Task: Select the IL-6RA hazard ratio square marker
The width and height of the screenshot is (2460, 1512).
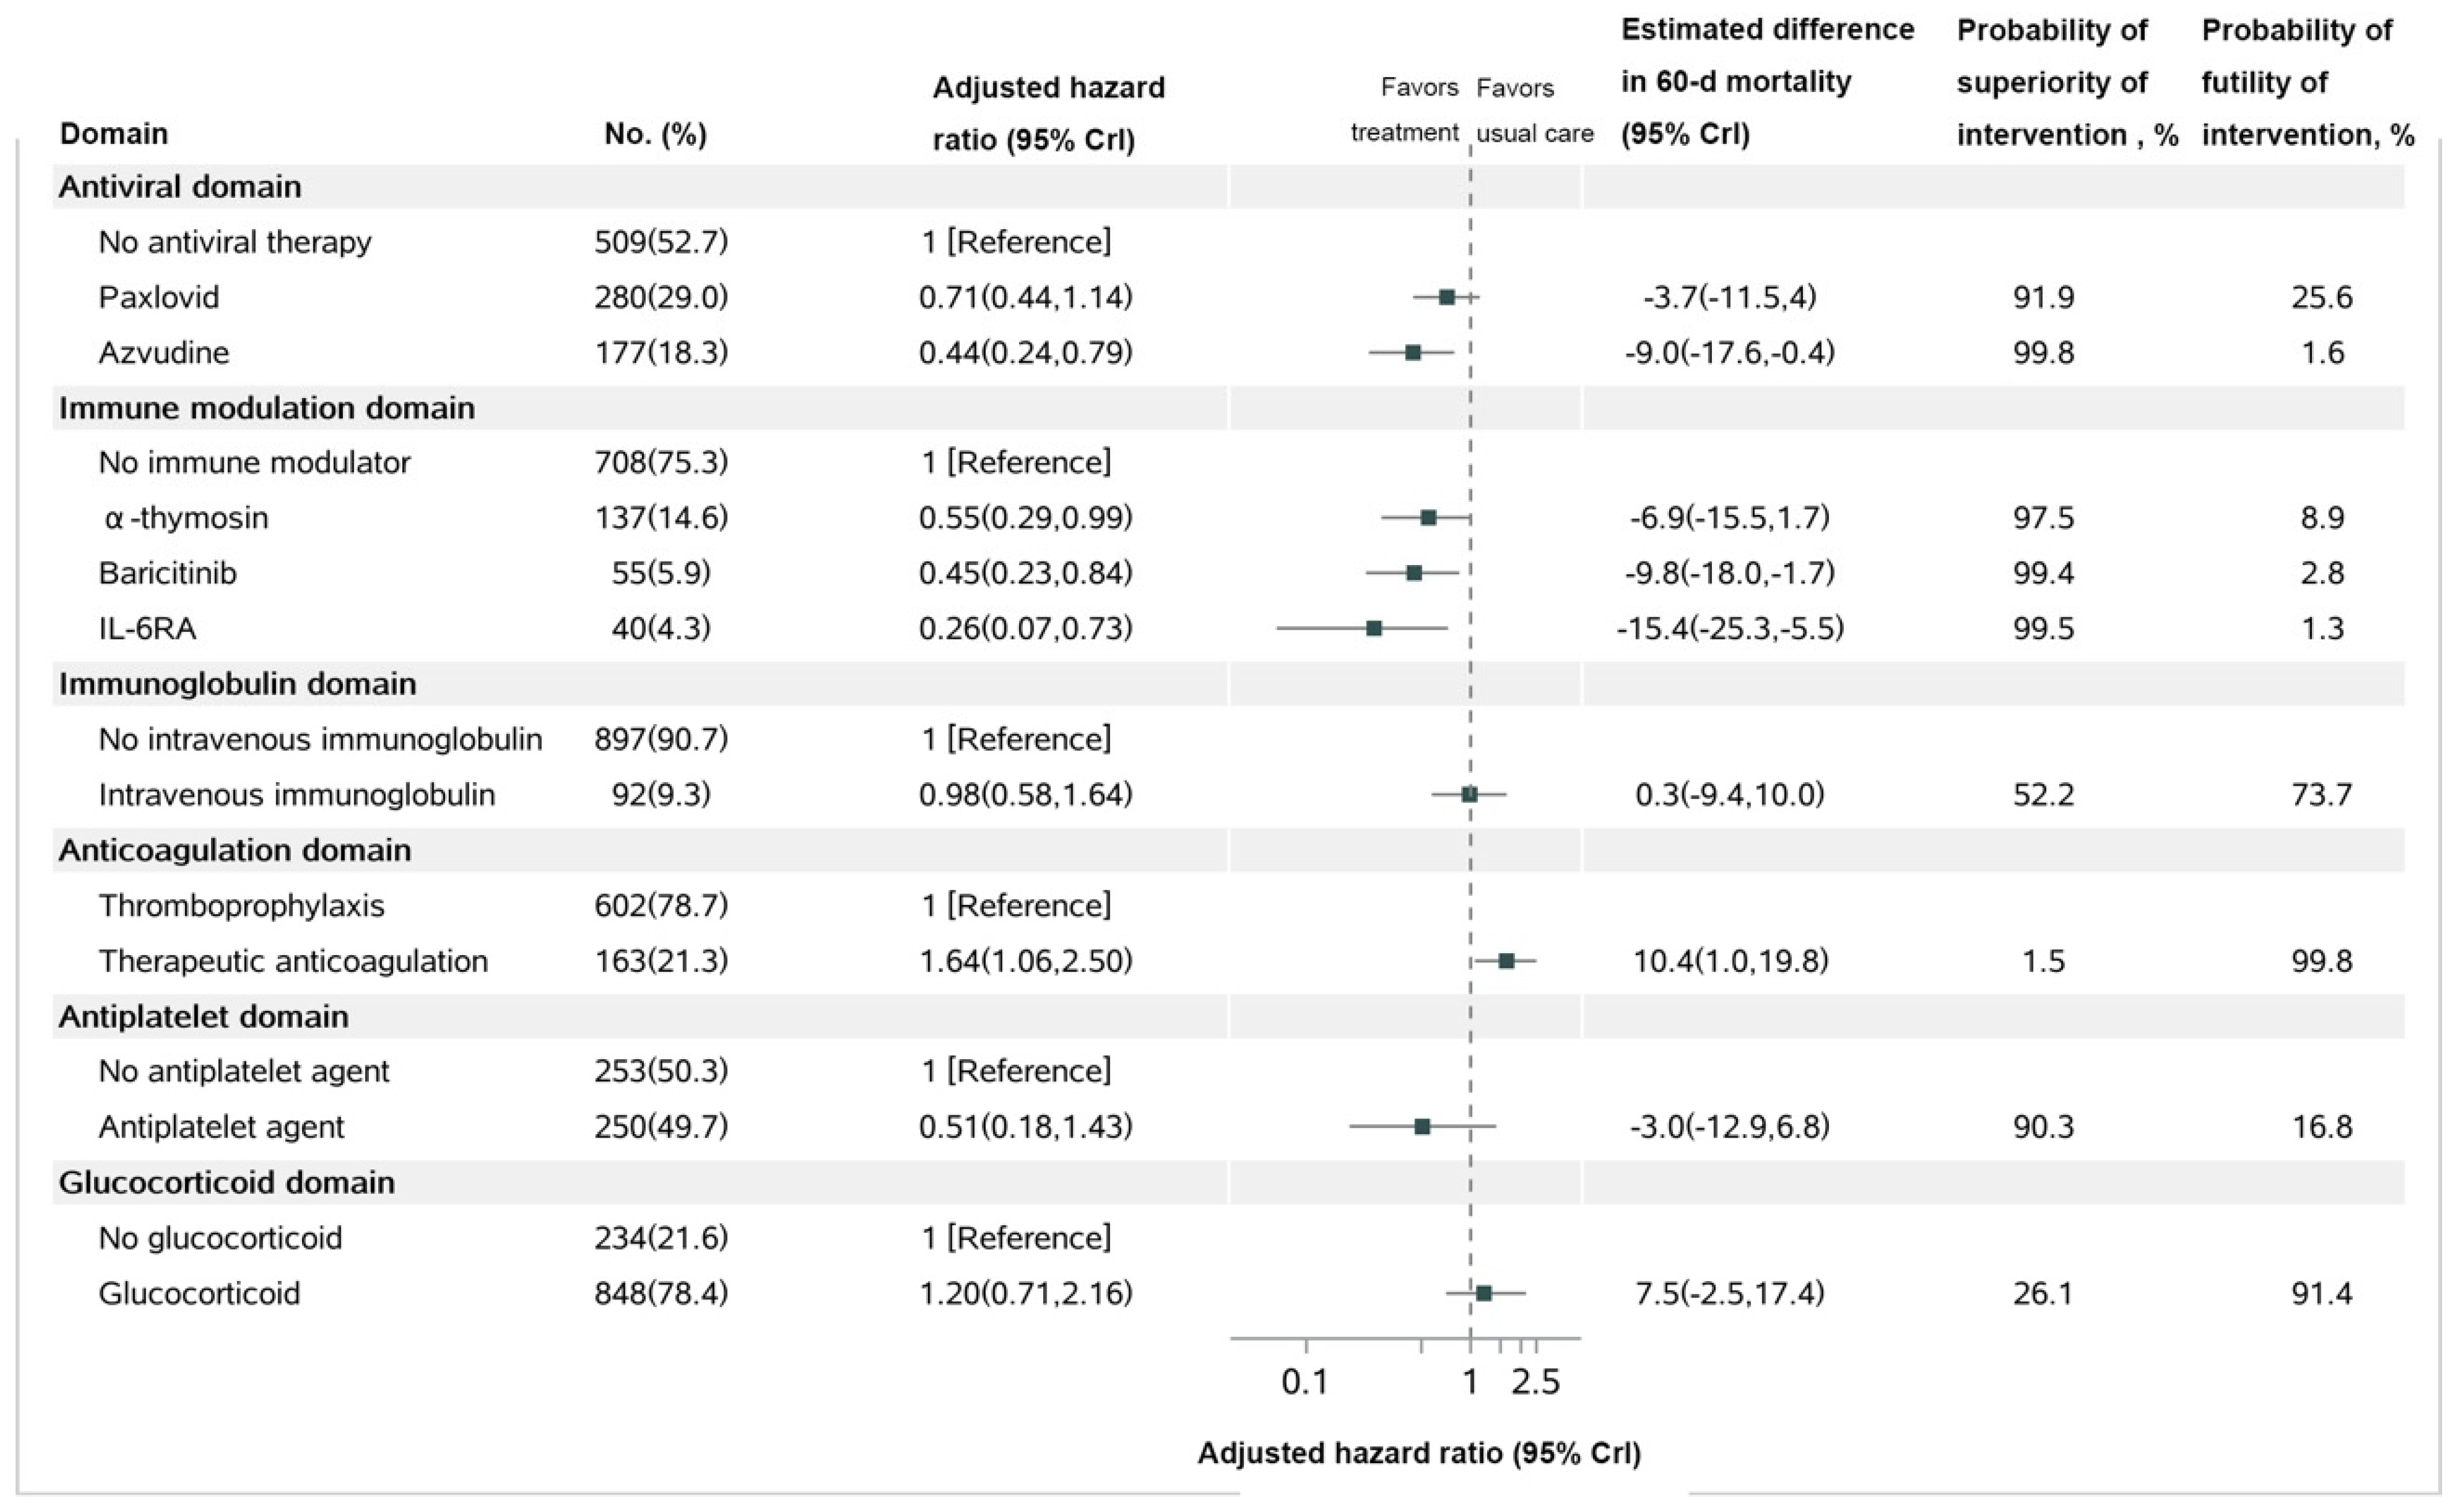Action: point(1375,628)
